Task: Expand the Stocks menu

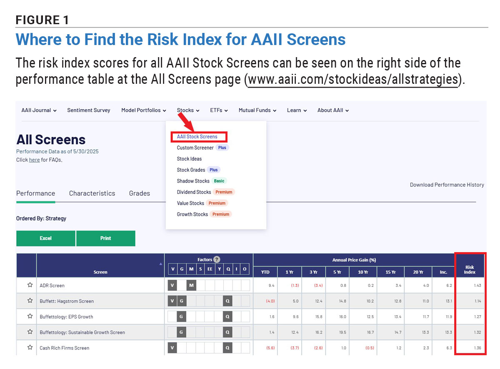Action: [x=188, y=110]
